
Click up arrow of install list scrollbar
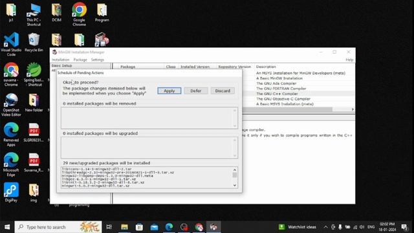pos(235,170)
